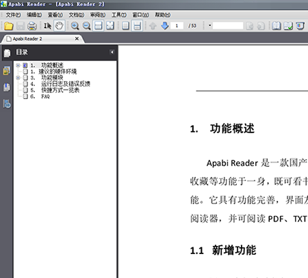Open the search box dropdown arrow
The image size is (308, 278).
coord(209,25)
